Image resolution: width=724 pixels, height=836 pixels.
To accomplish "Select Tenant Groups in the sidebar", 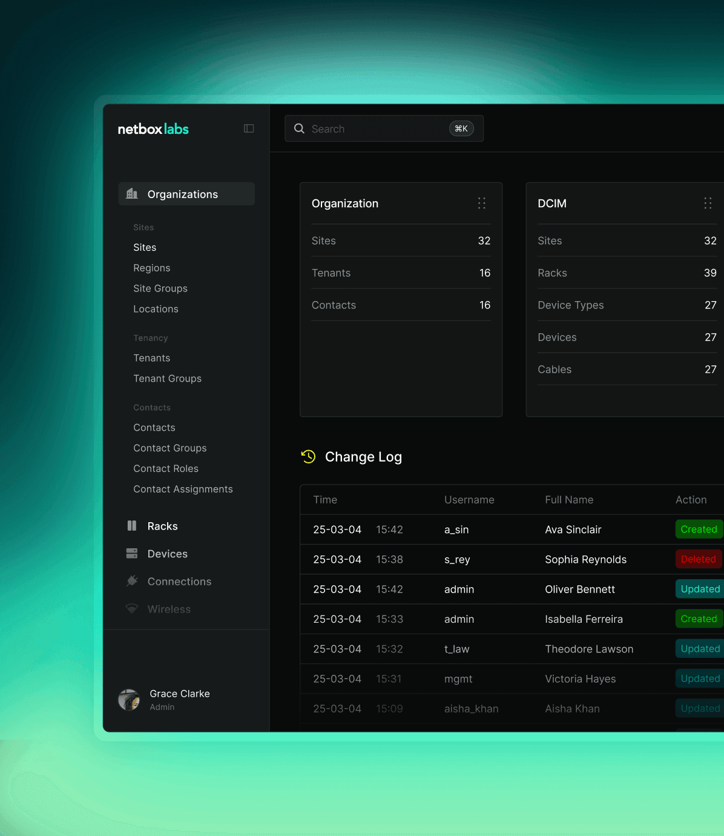I will pyautogui.click(x=167, y=379).
